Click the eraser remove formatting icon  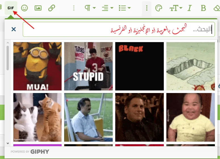(216, 8)
